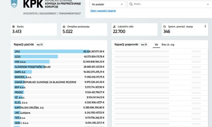Click the amount 69.328.267.071,99 €
The height and width of the screenshot is (127, 212).
(x=94, y=52)
